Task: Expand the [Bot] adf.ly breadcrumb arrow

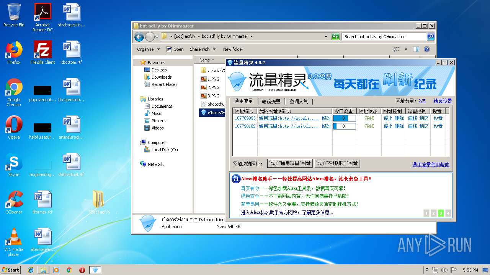Action: click(198, 37)
